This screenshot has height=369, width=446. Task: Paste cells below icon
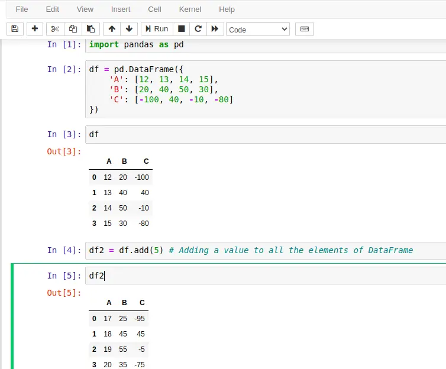90,29
